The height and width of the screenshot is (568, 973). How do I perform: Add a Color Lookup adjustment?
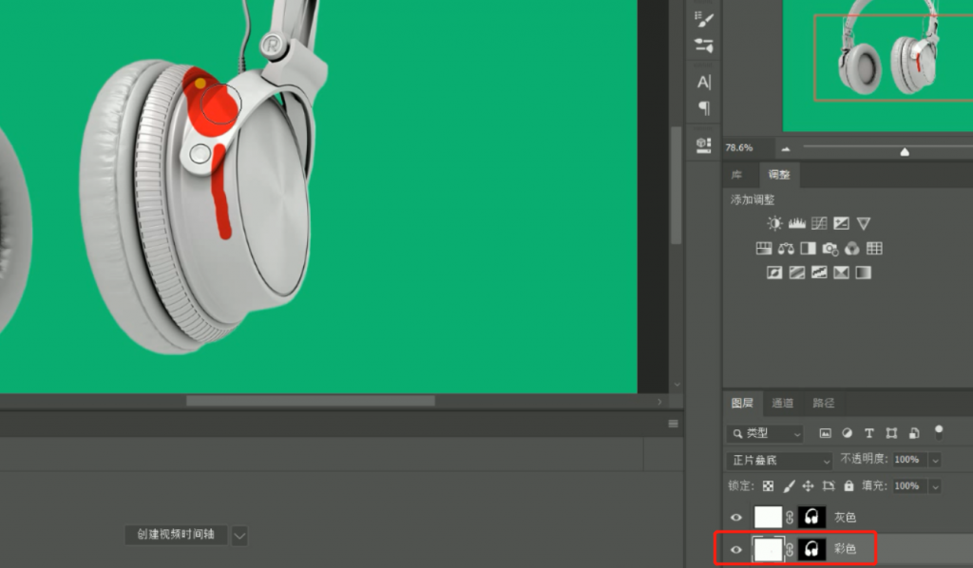pos(874,249)
